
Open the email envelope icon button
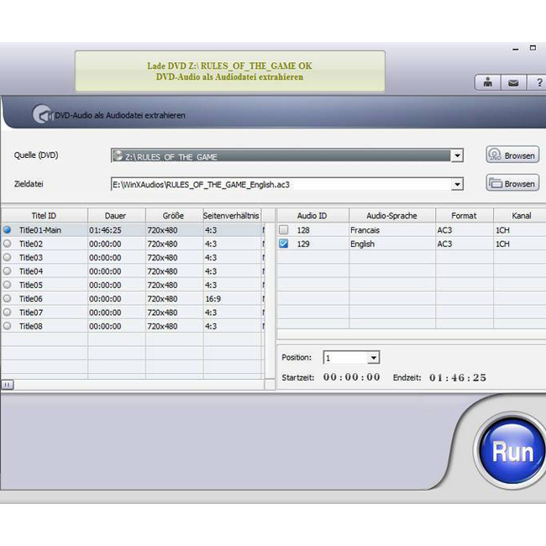512,82
